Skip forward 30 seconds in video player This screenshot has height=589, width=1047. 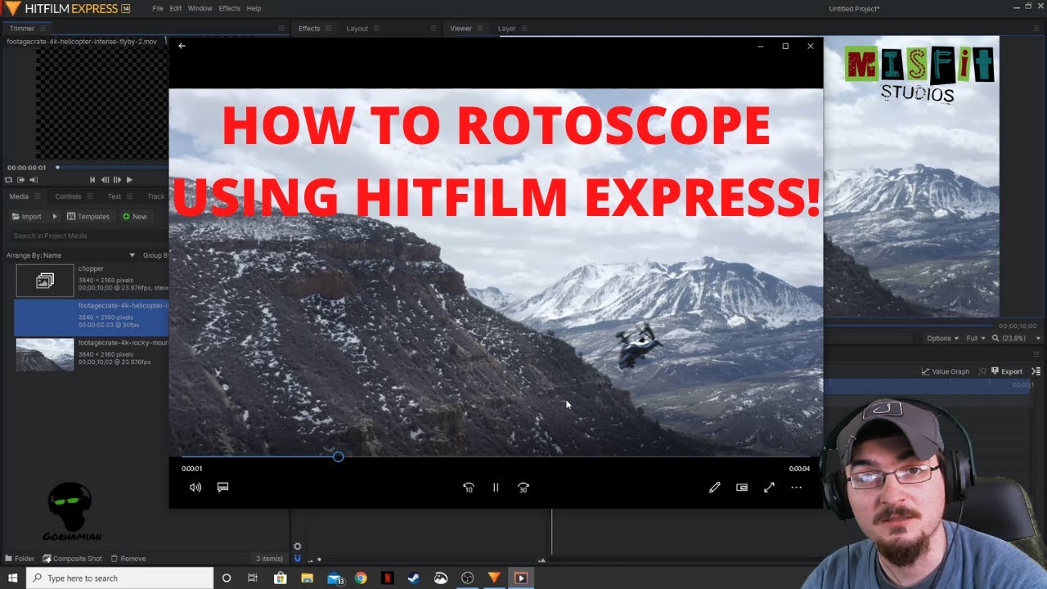point(523,487)
